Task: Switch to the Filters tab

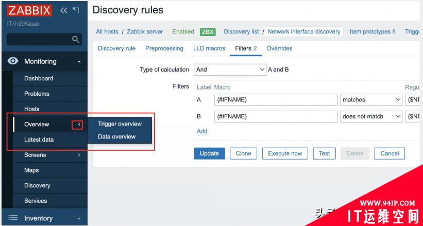Action: (246, 48)
